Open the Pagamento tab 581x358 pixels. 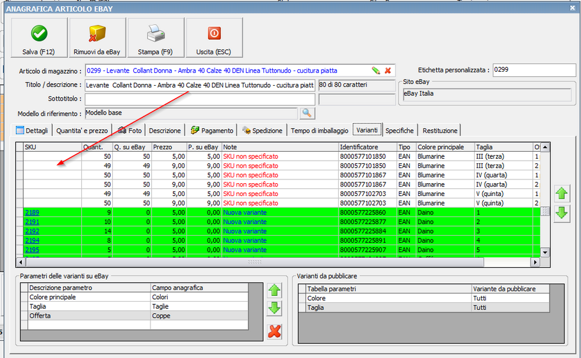tap(212, 131)
